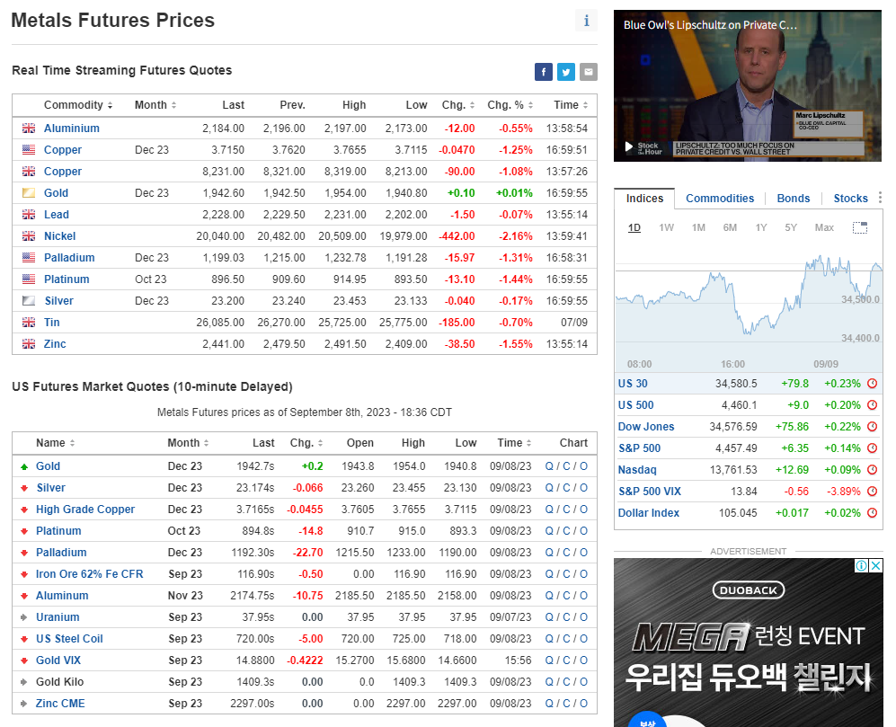Open the US 500 index link
This screenshot has width=896, height=727.
(635, 405)
